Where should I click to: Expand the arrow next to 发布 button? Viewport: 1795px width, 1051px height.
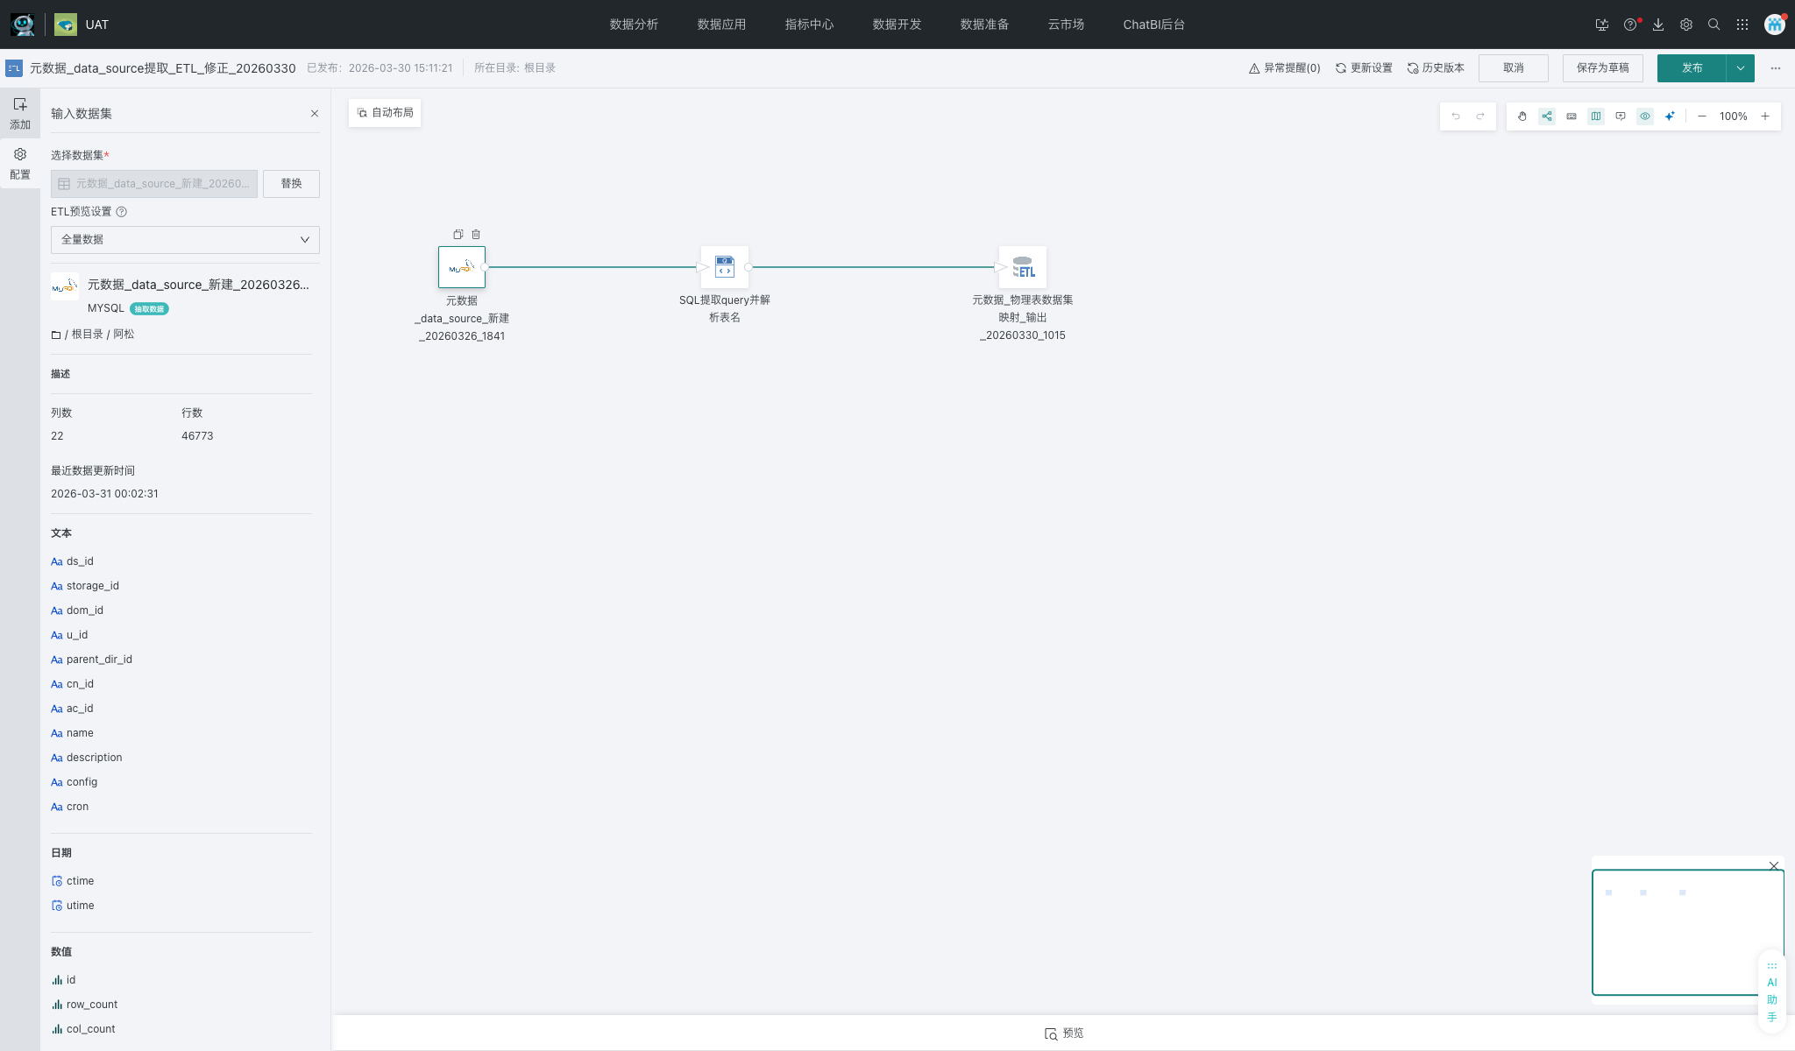point(1741,68)
